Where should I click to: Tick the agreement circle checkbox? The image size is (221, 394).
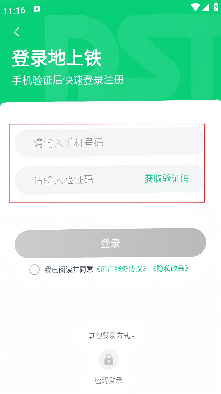tap(34, 270)
